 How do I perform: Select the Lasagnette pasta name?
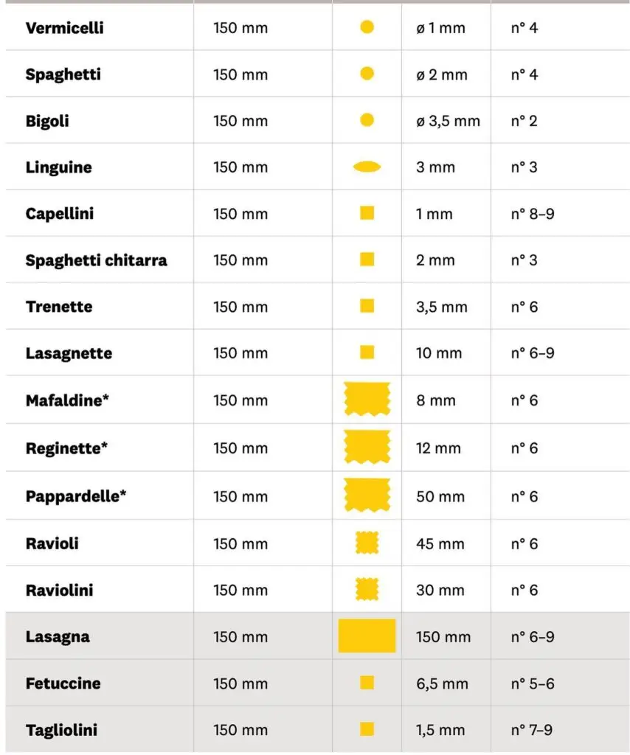pyautogui.click(x=69, y=353)
